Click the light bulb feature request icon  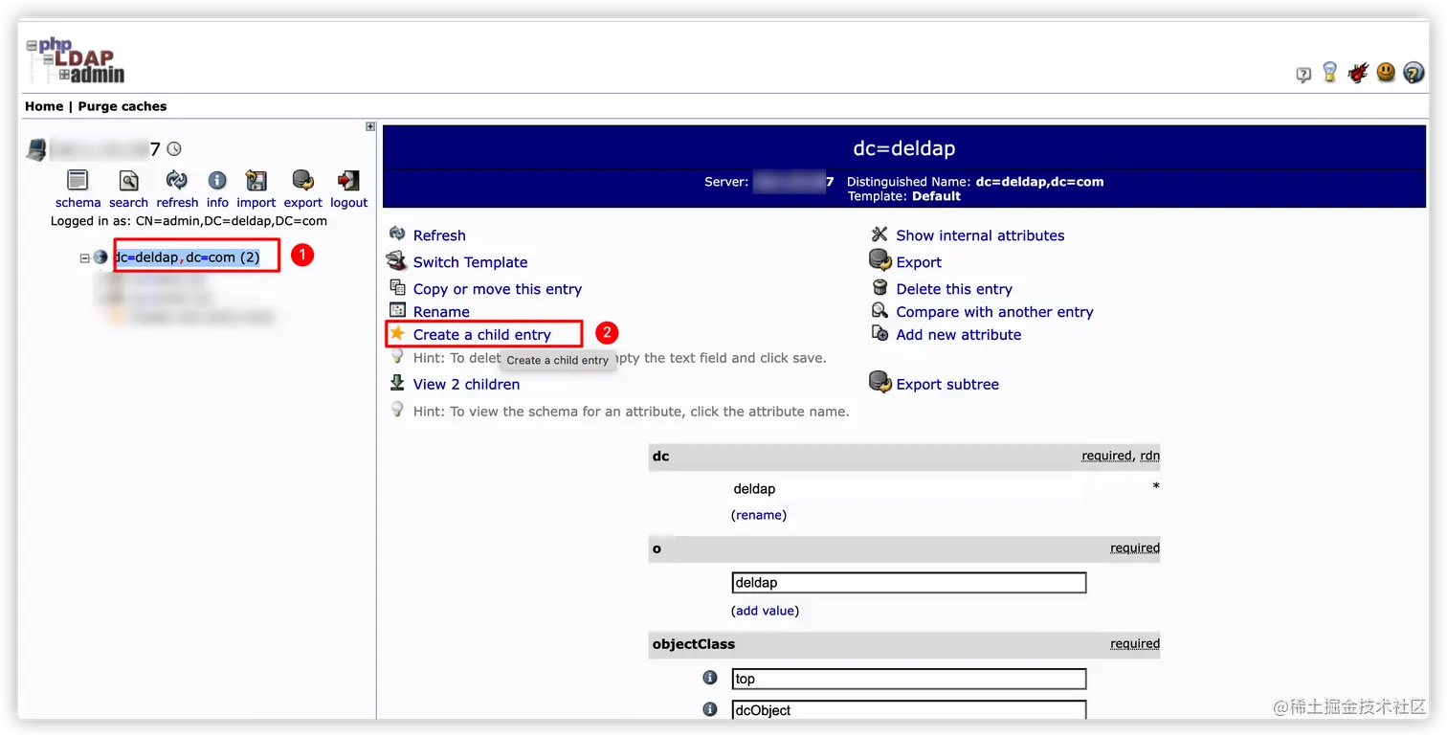(x=1329, y=72)
